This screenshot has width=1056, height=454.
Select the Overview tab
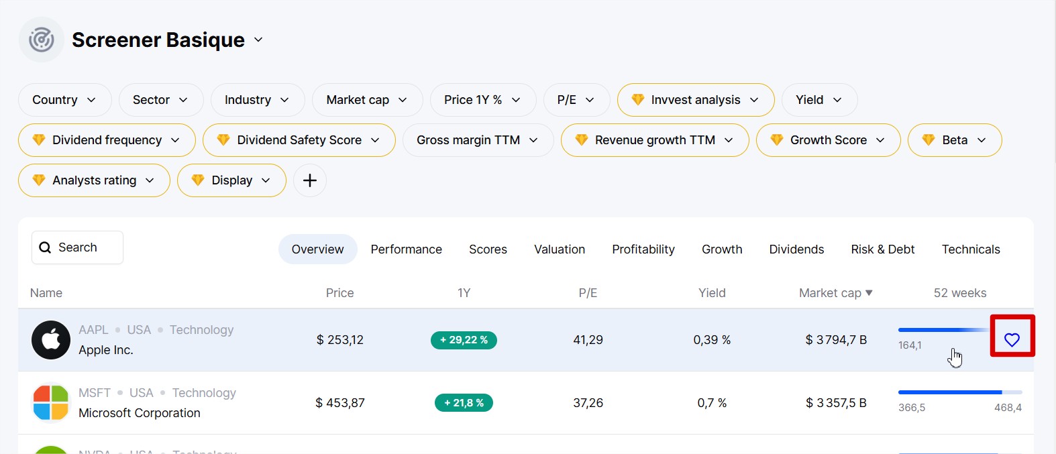pyautogui.click(x=318, y=249)
